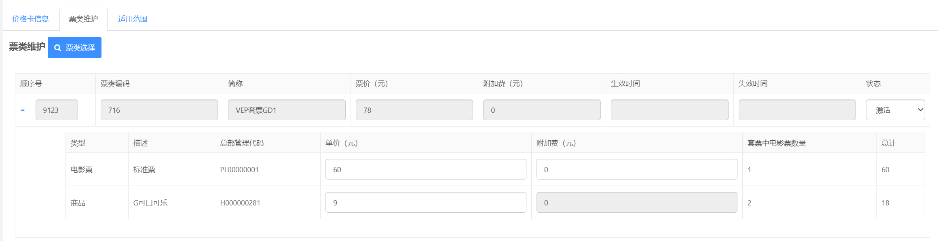This screenshot has height=241, width=938.
Task: Click the 票类编码 field showing 716
Action: pos(159,110)
